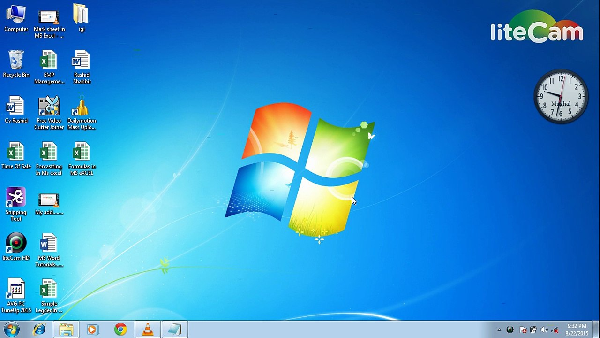
Task: Select the My add video file icon
Action: coord(49,205)
